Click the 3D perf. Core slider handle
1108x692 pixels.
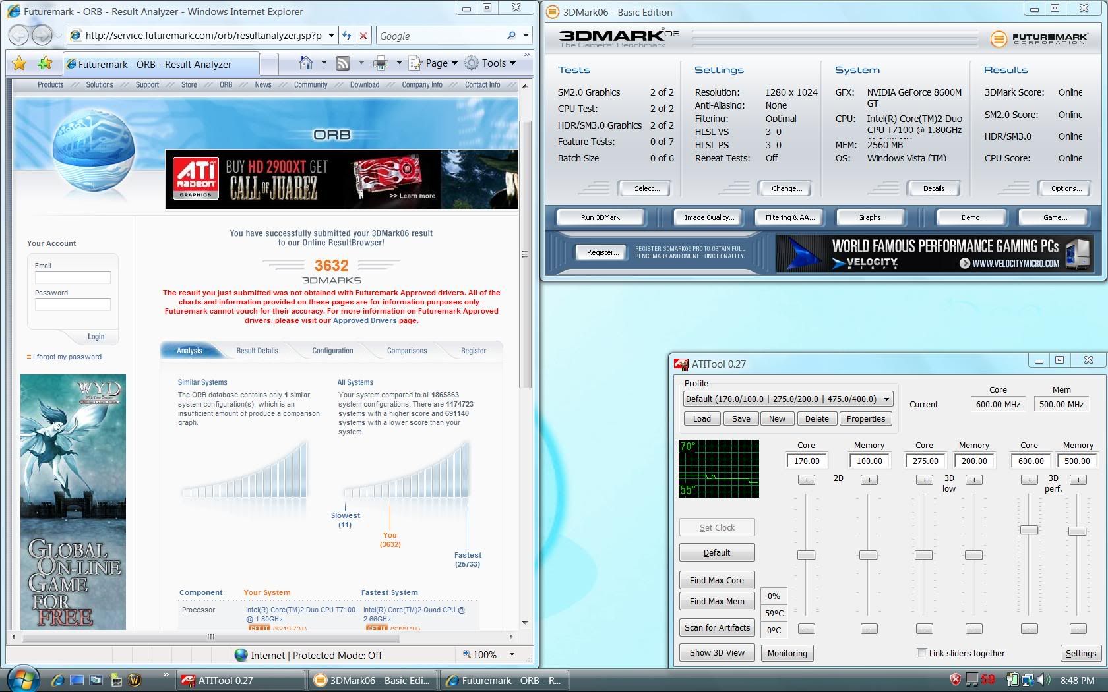(x=1029, y=530)
